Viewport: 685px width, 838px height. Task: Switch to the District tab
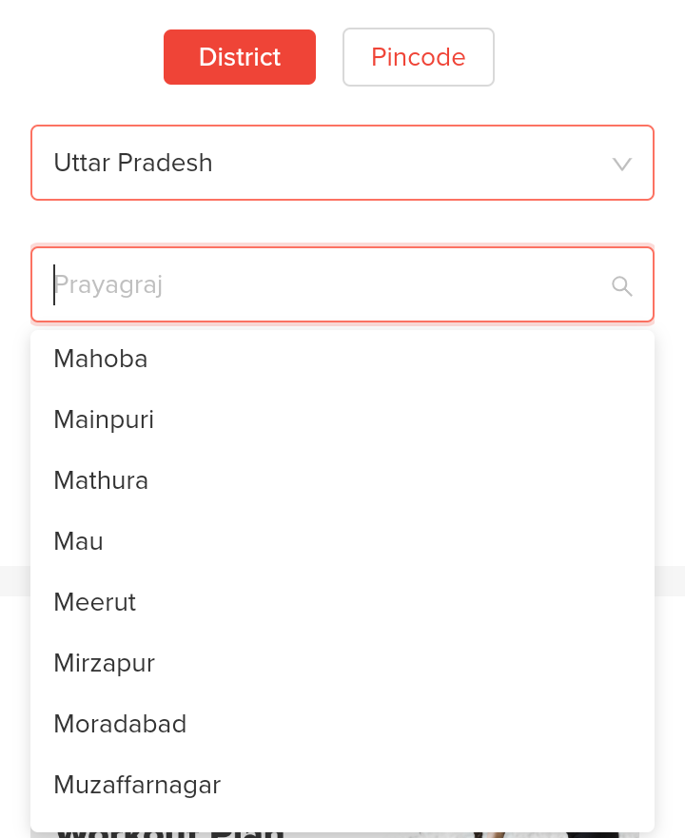[239, 57]
